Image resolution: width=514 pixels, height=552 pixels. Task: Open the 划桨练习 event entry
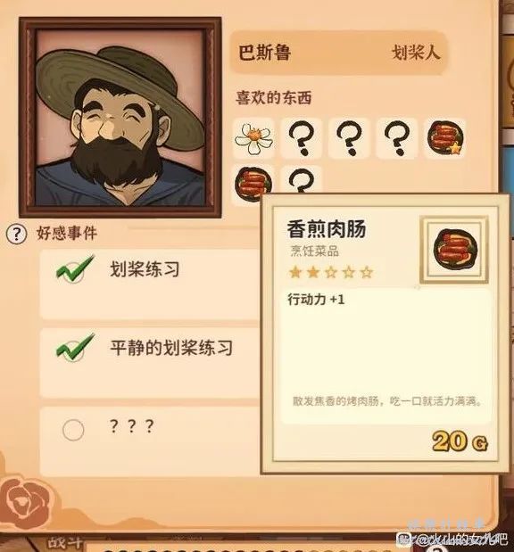(151, 284)
